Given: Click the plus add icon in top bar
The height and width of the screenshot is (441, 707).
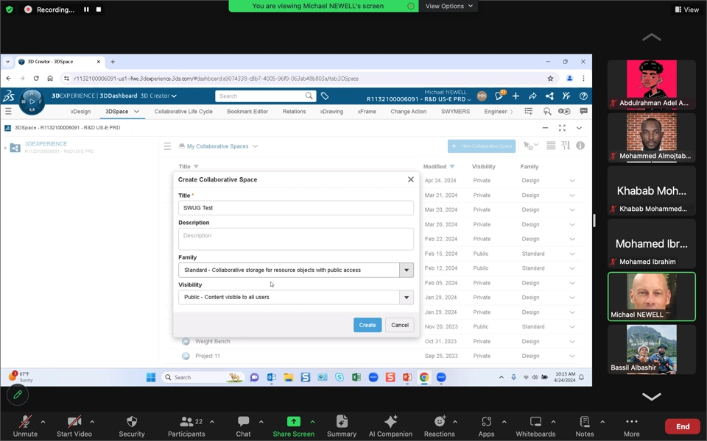Looking at the screenshot, I should pos(516,96).
